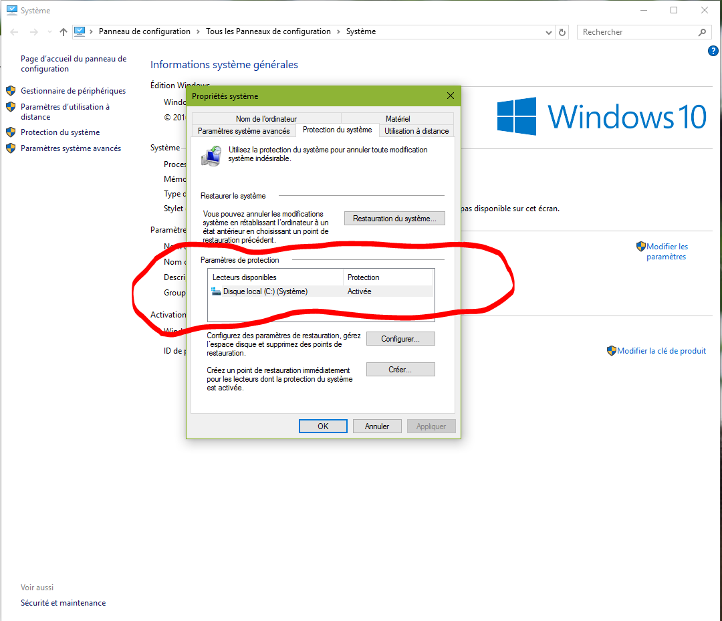
Task: Expand chevron after Tous les Panneaux
Action: tap(338, 31)
